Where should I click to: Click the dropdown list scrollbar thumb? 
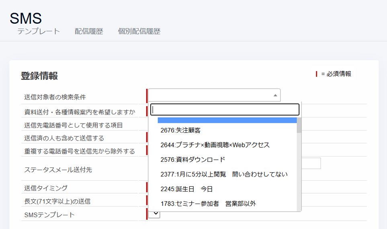pos(299,125)
